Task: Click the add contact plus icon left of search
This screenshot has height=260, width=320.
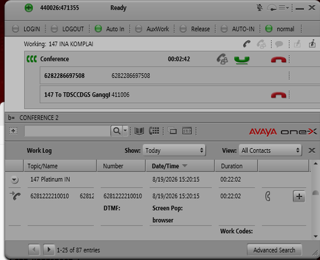Action: tap(13, 131)
